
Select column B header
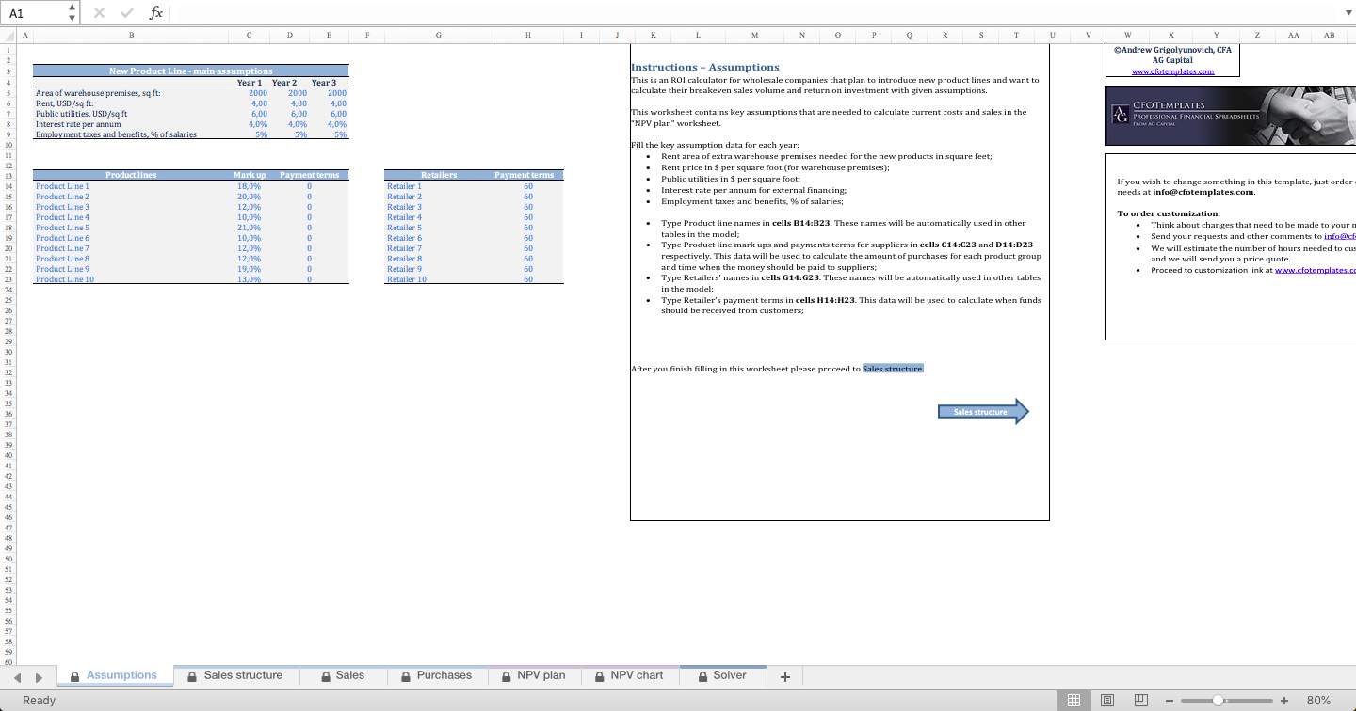point(131,35)
